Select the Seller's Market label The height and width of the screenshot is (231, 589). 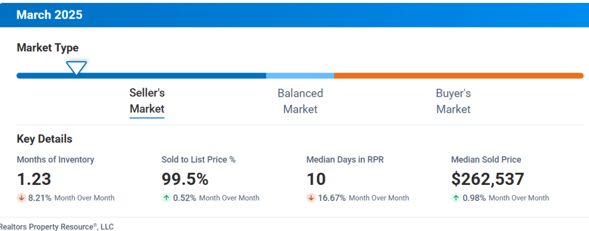point(147,101)
